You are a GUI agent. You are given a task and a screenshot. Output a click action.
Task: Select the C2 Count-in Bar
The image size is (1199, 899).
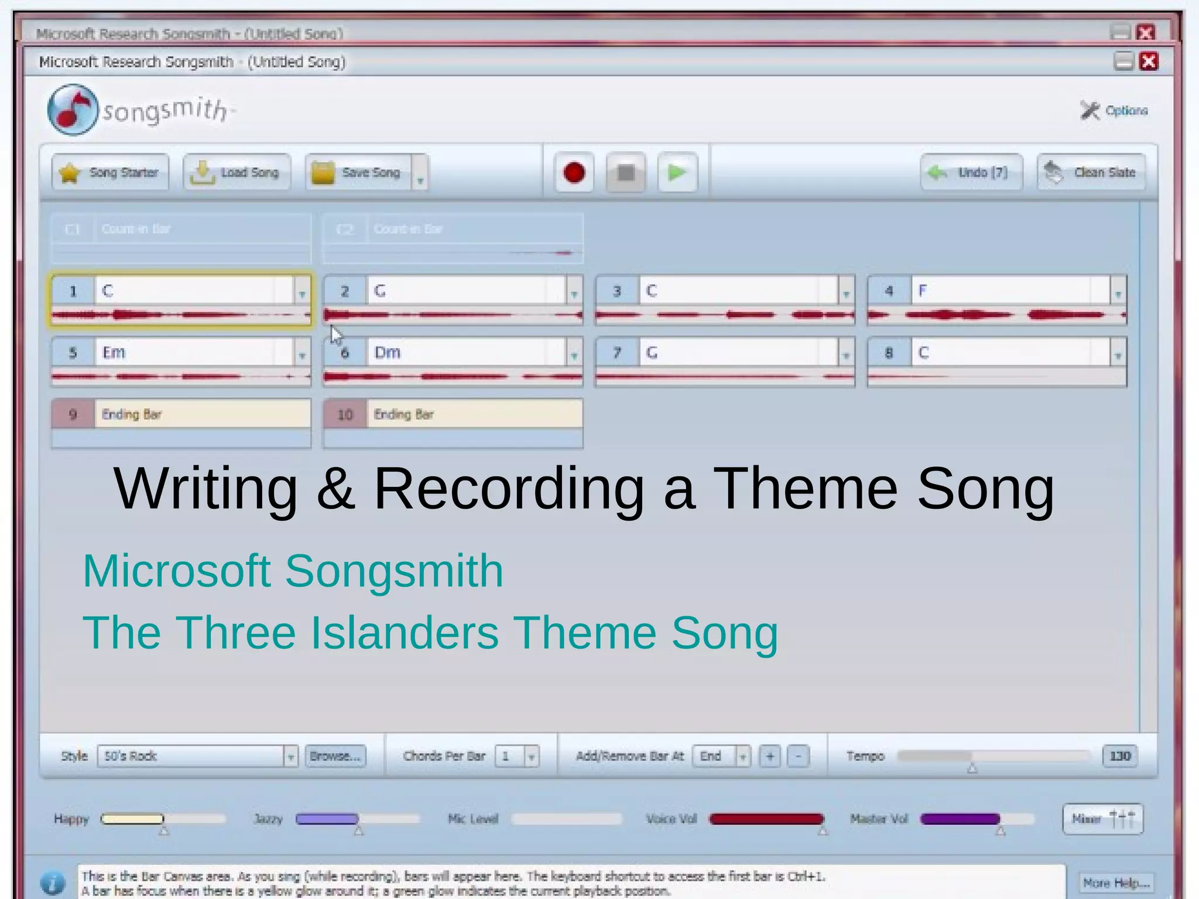(453, 238)
